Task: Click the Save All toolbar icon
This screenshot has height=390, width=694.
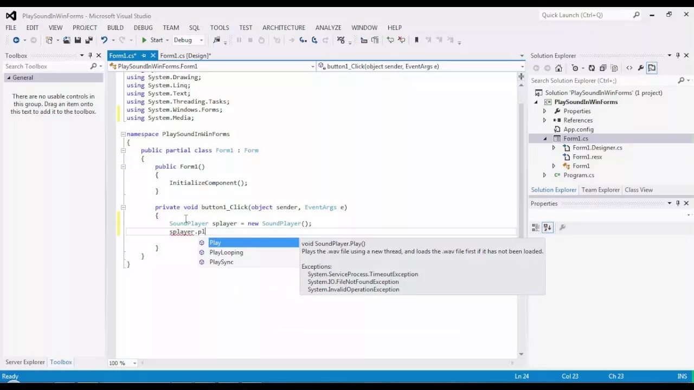Action: 89,40
